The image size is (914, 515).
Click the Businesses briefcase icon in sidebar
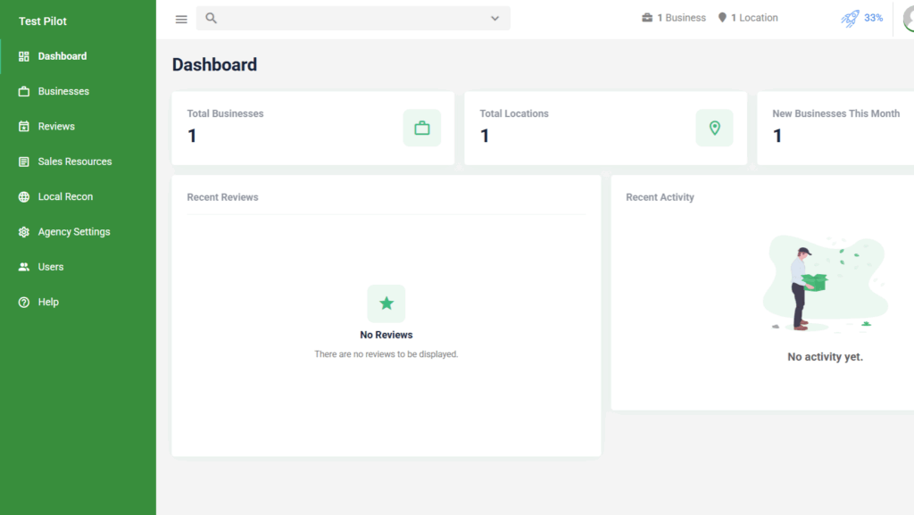coord(24,91)
